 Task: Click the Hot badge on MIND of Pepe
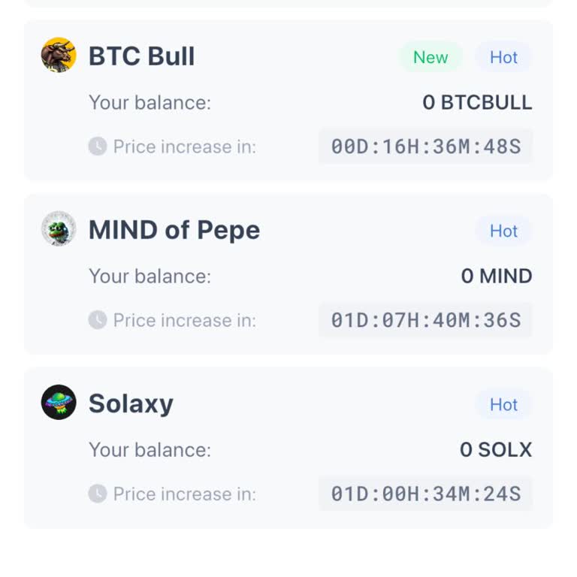(503, 231)
